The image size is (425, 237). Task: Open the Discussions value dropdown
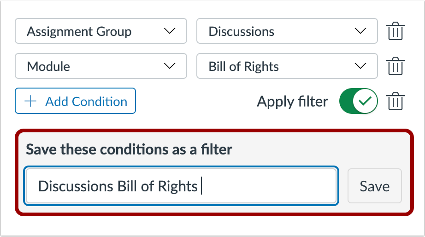[x=287, y=31]
